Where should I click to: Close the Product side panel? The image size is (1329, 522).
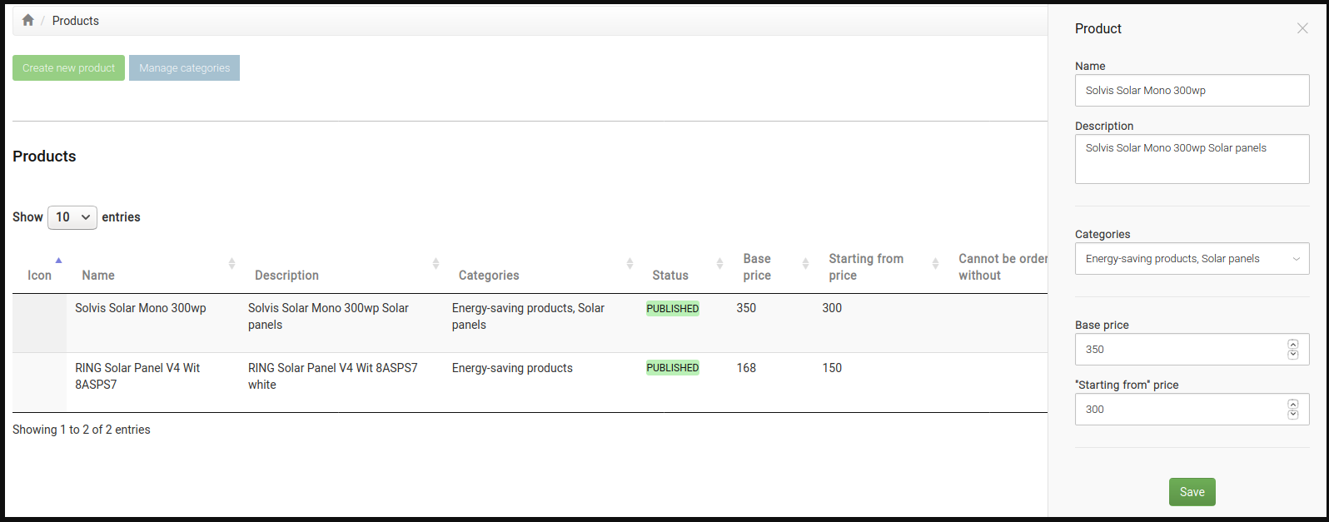[1302, 28]
